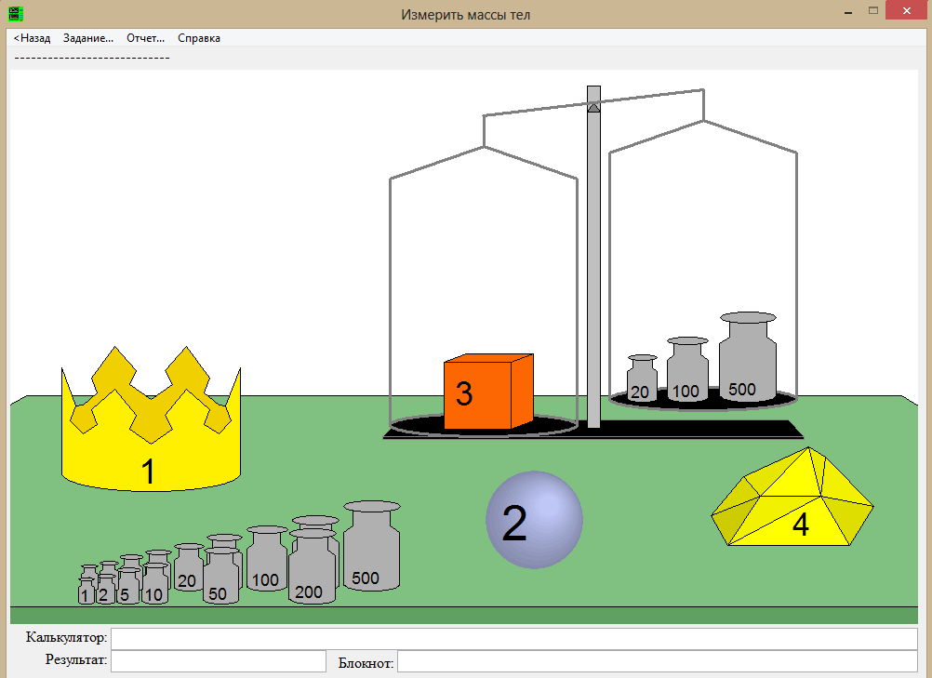Minimize the Измерить массы тел window
Image resolution: width=932 pixels, height=678 pixels.
(x=848, y=11)
